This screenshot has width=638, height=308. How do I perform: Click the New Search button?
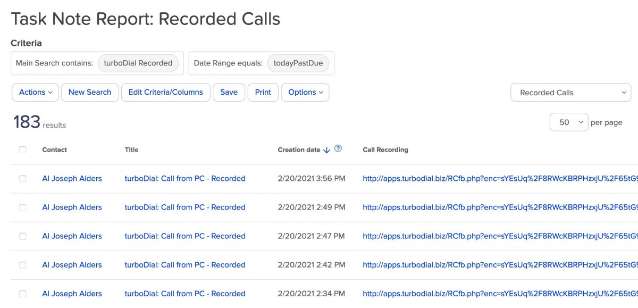click(x=90, y=92)
